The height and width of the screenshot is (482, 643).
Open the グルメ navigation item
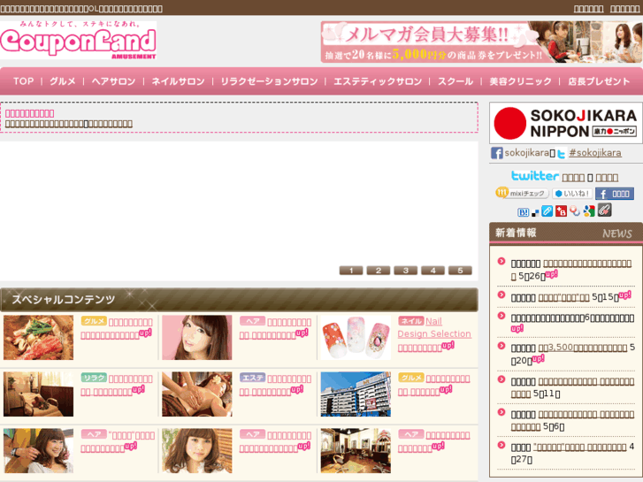62,81
